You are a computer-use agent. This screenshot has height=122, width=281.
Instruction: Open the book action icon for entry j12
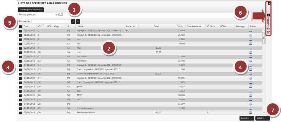click(x=250, y=61)
